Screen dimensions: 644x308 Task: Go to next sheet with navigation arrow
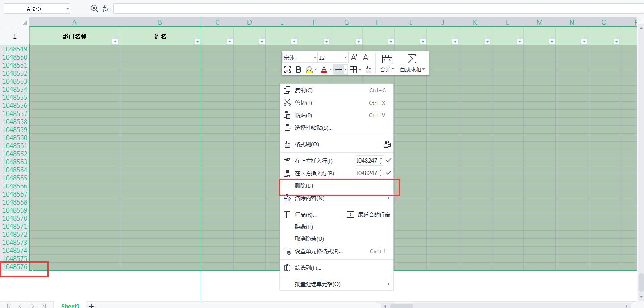32,306
